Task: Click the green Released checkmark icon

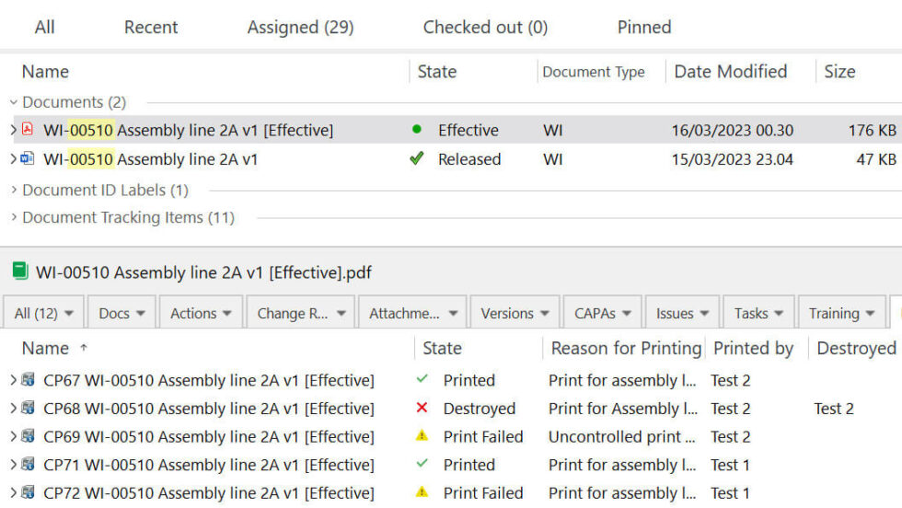Action: 417,158
